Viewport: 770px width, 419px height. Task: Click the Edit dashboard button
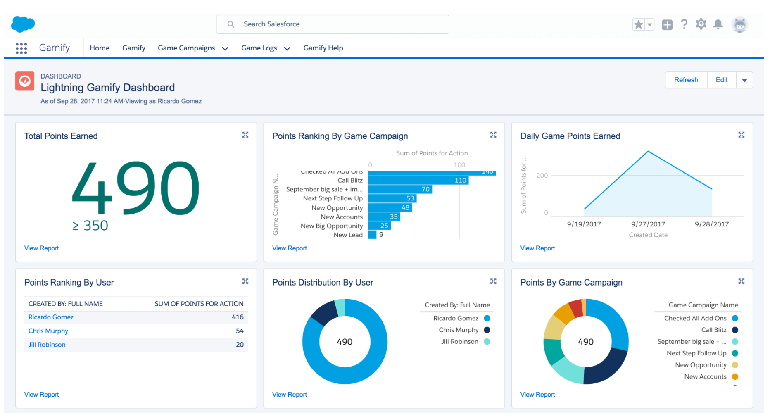tap(722, 80)
